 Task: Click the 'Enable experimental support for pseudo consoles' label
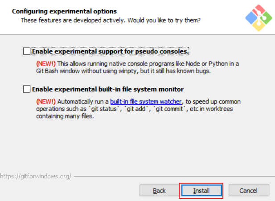(x=111, y=51)
